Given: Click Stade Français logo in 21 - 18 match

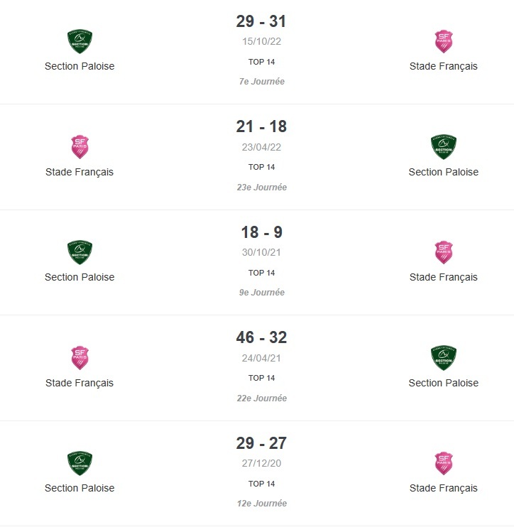Looking at the screenshot, I should (80, 146).
